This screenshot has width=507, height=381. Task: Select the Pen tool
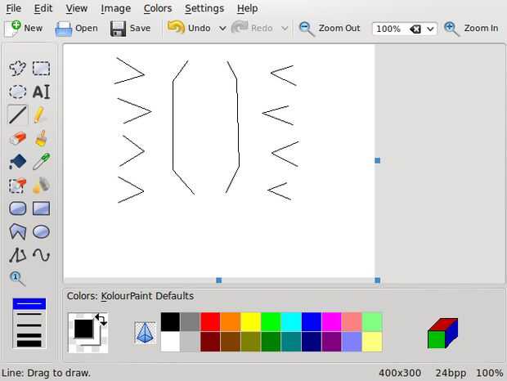tap(41, 114)
